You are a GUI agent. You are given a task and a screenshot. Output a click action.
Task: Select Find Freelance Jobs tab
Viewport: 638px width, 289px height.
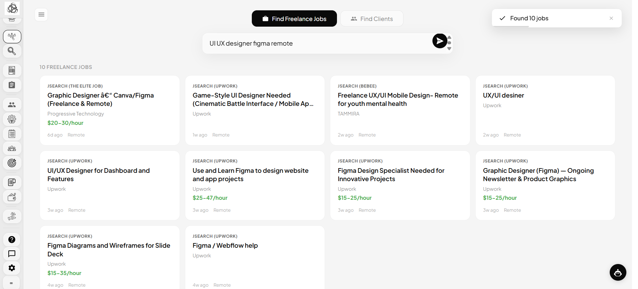[294, 19]
